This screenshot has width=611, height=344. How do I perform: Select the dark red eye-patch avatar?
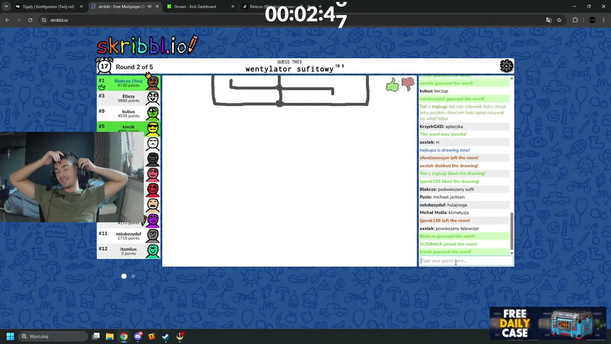pyautogui.click(x=153, y=190)
